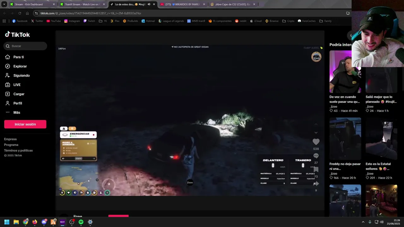The width and height of the screenshot is (404, 227).
Task: Click the Iniciar sesión button
Action: pos(25,124)
